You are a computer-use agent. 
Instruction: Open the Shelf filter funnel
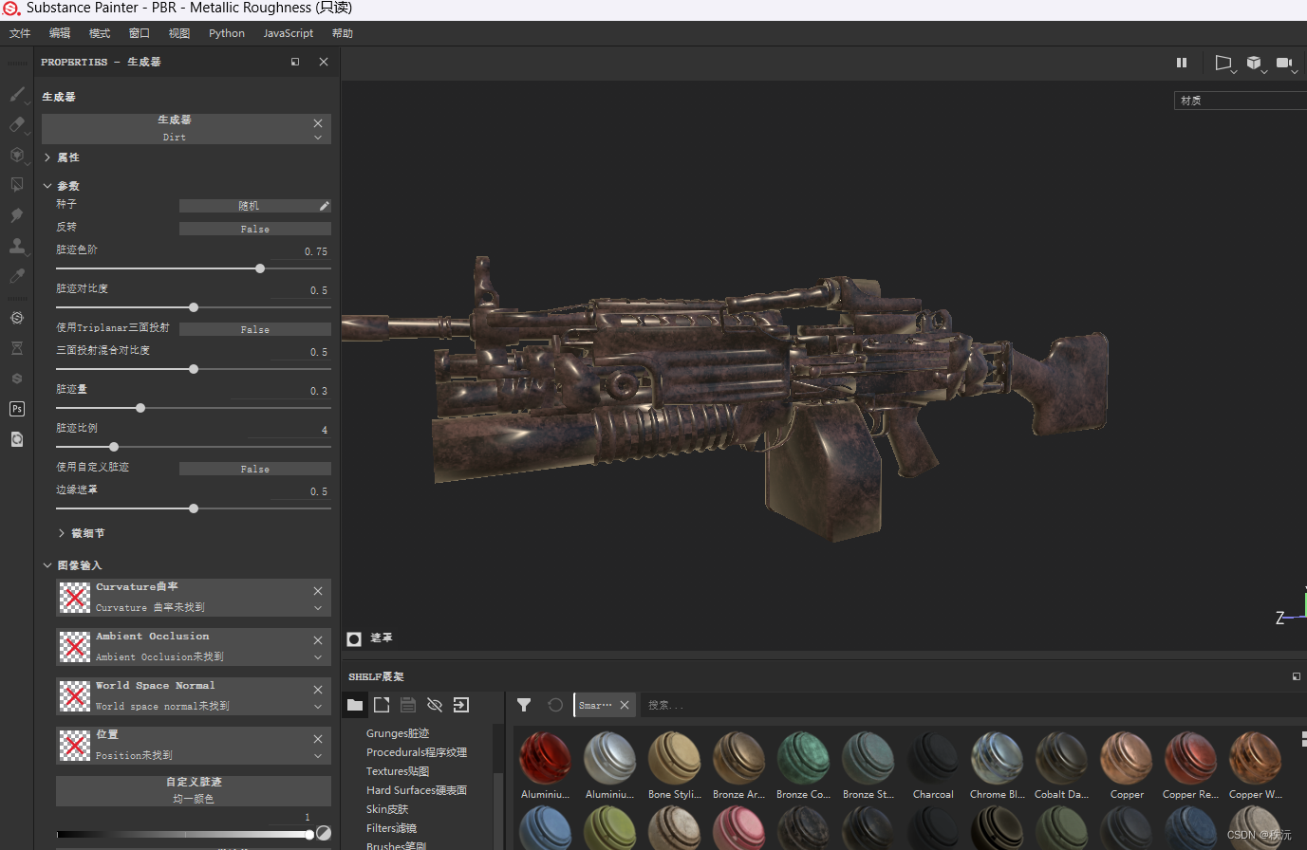click(x=524, y=705)
